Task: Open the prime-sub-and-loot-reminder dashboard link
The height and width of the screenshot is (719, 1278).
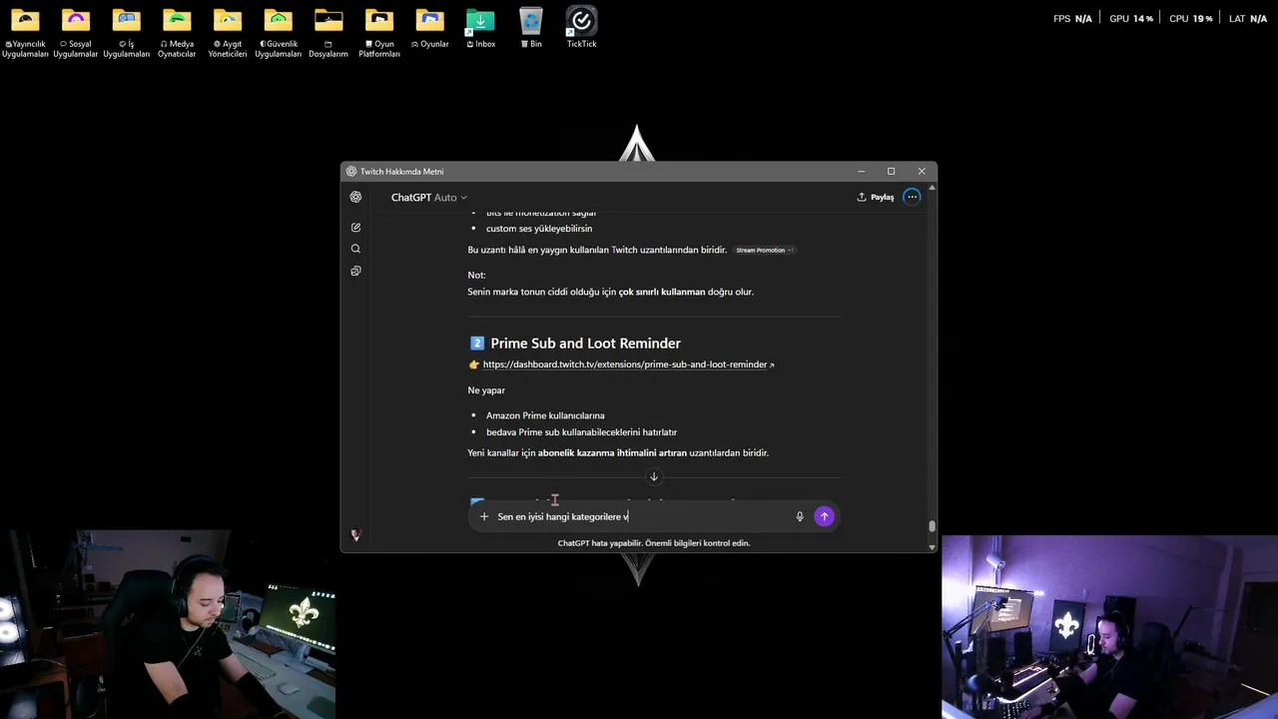Action: click(x=628, y=364)
